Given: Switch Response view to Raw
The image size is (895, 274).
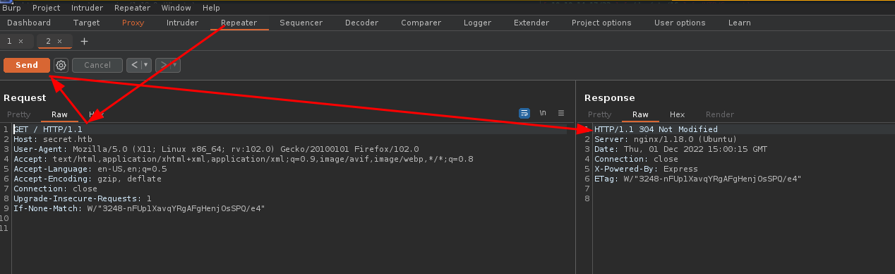Looking at the screenshot, I should (640, 114).
